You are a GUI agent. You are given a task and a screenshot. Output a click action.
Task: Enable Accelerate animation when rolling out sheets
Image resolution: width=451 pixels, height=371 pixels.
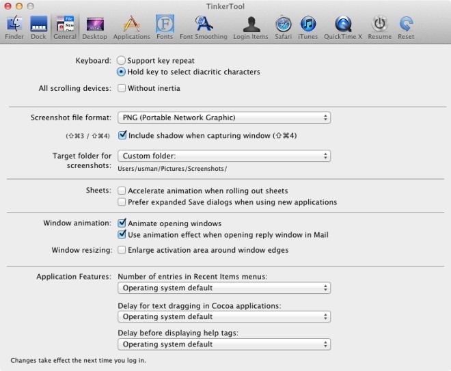click(122, 191)
